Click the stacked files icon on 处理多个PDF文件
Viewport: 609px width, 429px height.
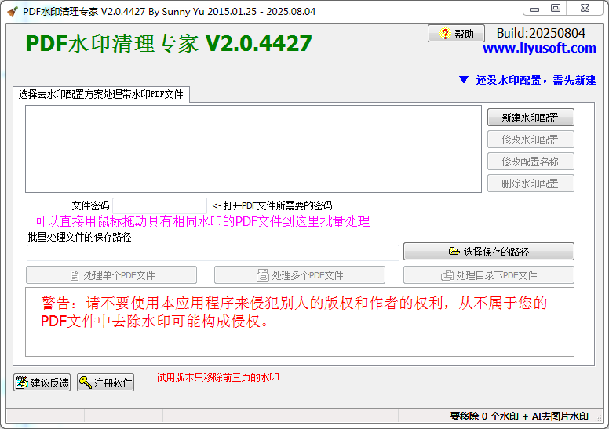click(x=263, y=275)
